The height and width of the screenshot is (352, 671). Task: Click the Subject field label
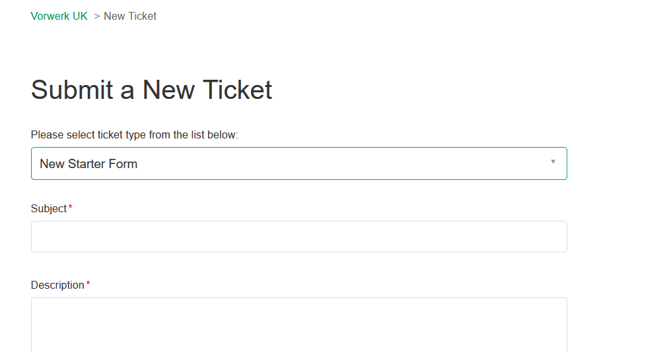tap(49, 209)
